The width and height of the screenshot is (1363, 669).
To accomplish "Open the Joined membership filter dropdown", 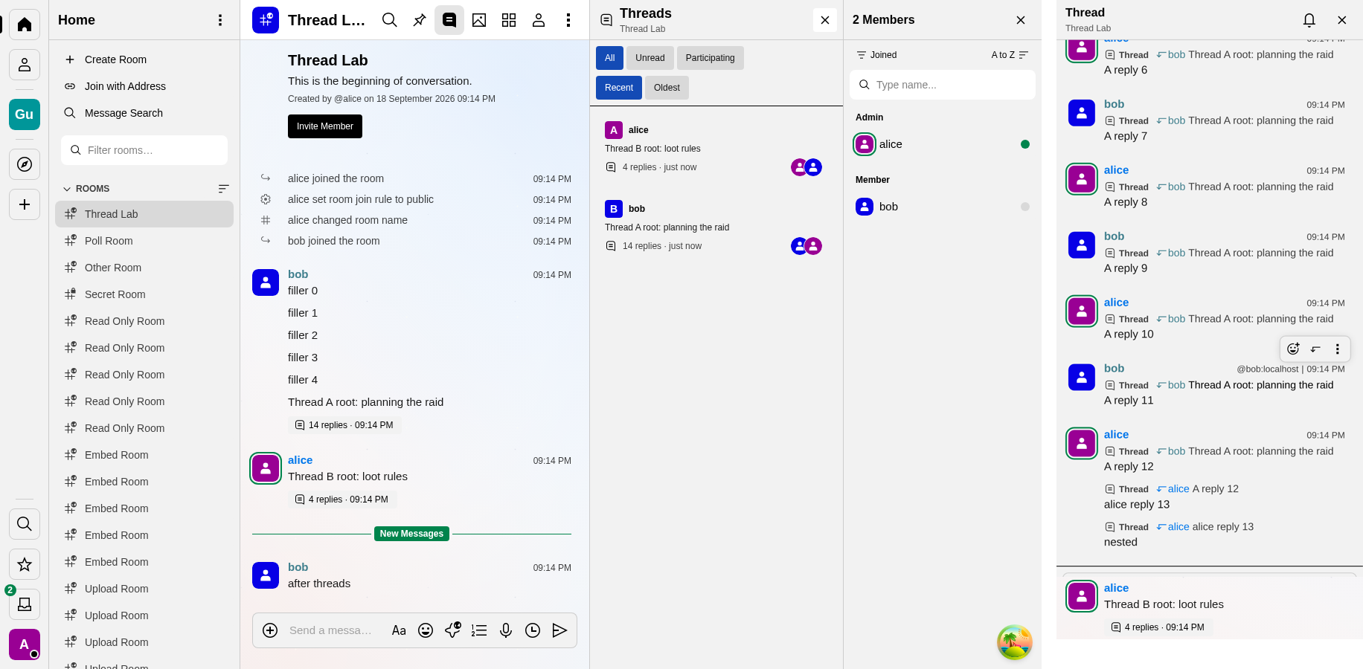I will 876,55.
